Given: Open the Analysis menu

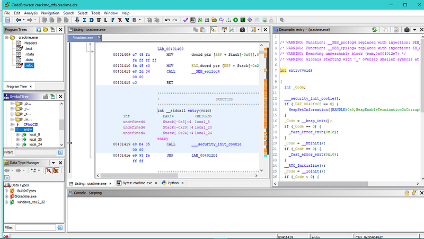Looking at the screenshot, I should coord(31,12).
